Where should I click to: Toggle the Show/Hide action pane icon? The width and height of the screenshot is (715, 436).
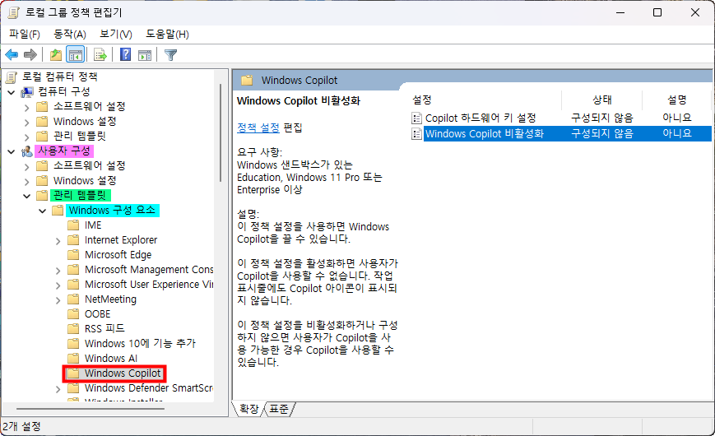coord(145,55)
